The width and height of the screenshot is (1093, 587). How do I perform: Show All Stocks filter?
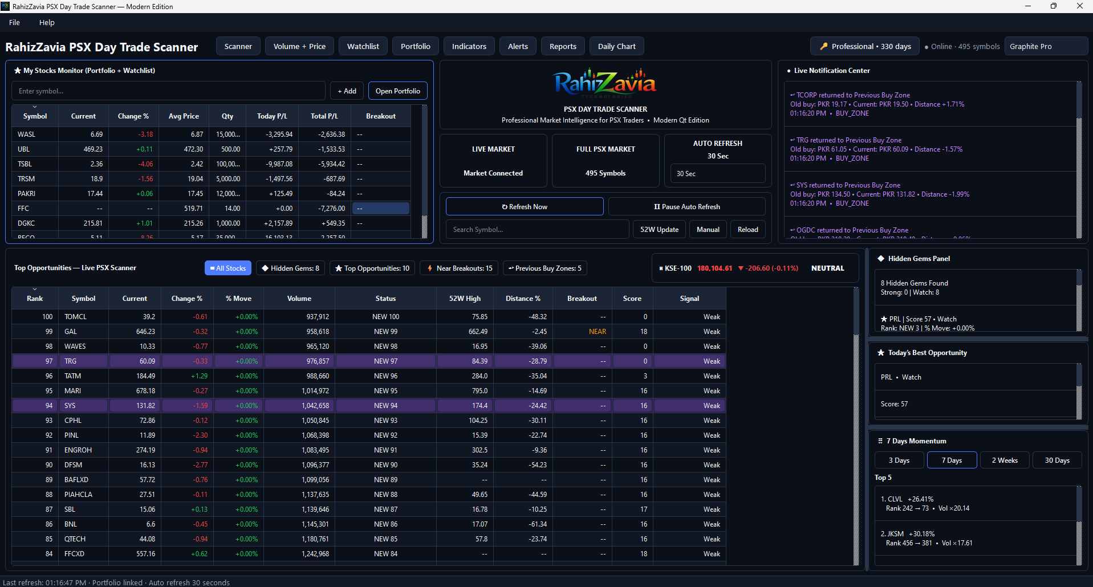click(228, 268)
